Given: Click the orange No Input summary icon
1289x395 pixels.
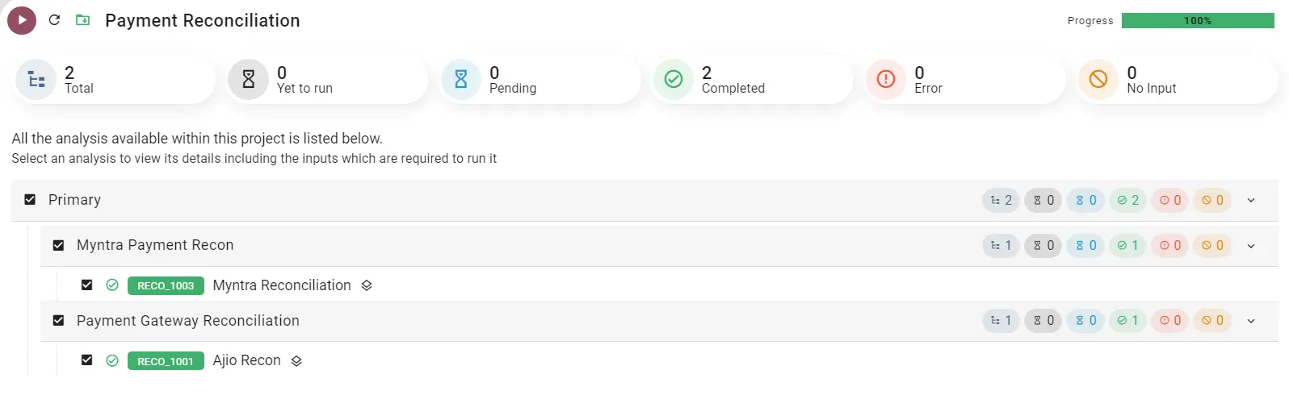Looking at the screenshot, I should point(1098,79).
